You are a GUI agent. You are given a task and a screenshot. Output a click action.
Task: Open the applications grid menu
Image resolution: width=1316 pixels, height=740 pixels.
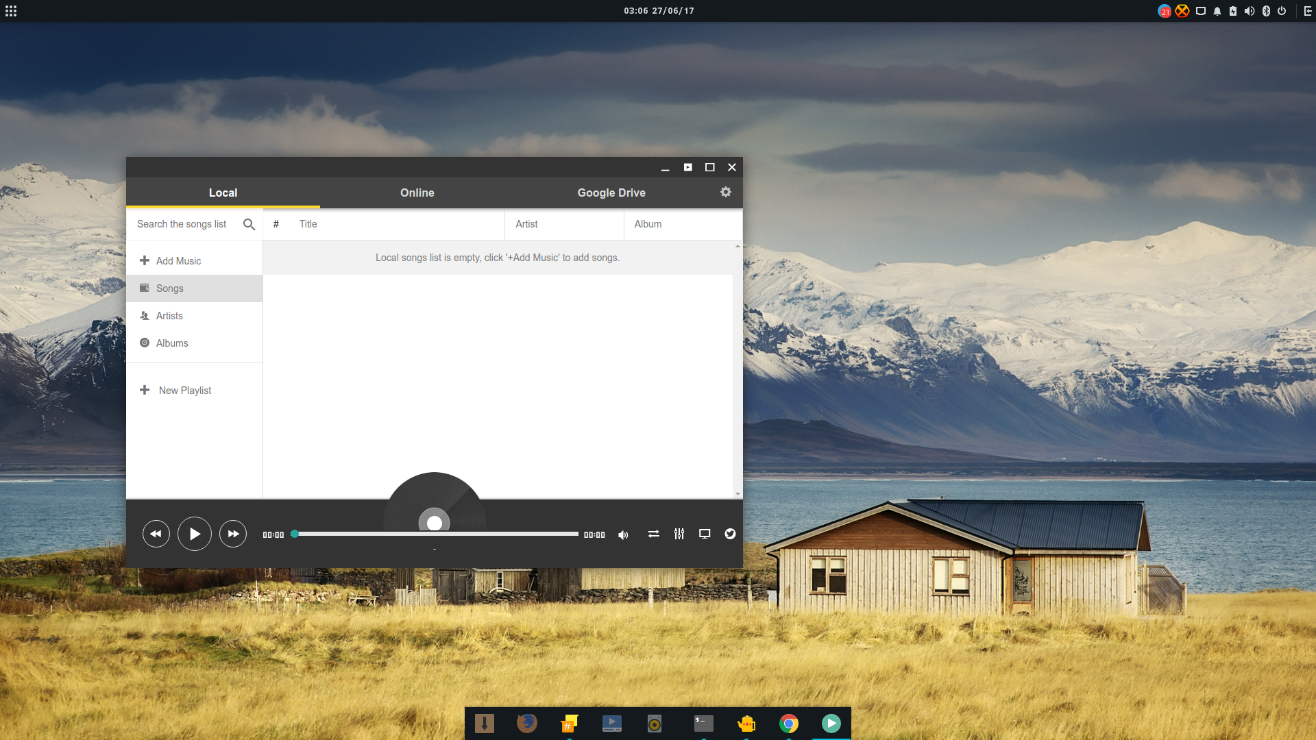pyautogui.click(x=11, y=11)
